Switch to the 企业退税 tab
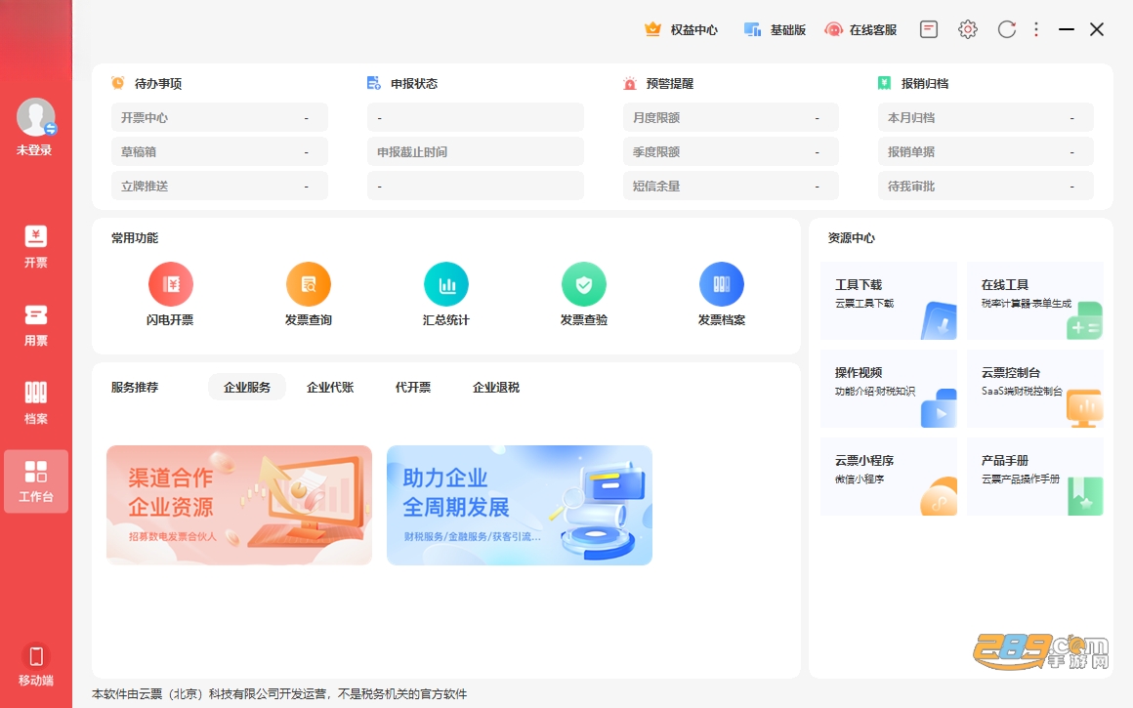The image size is (1133, 708). pos(496,388)
